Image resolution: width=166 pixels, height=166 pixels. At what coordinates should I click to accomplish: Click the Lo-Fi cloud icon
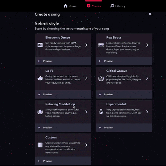tap(40, 78)
